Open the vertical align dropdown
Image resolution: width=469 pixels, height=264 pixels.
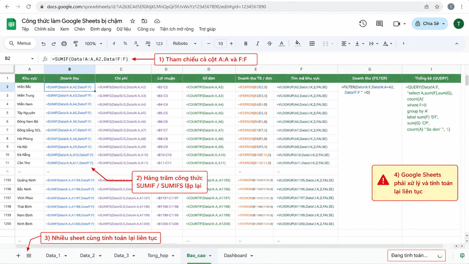click(x=359, y=43)
